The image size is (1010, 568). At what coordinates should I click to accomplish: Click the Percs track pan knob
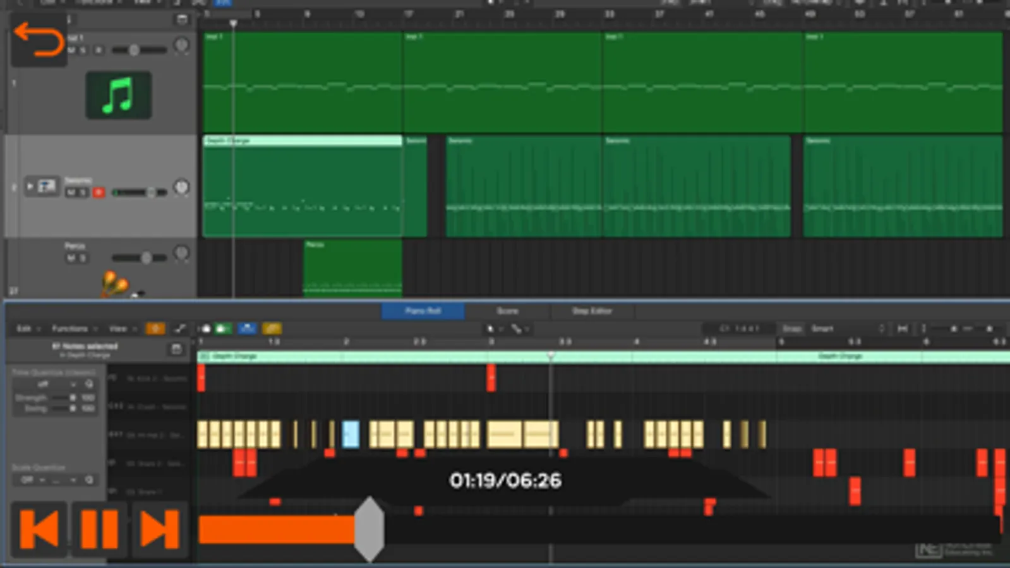click(181, 253)
